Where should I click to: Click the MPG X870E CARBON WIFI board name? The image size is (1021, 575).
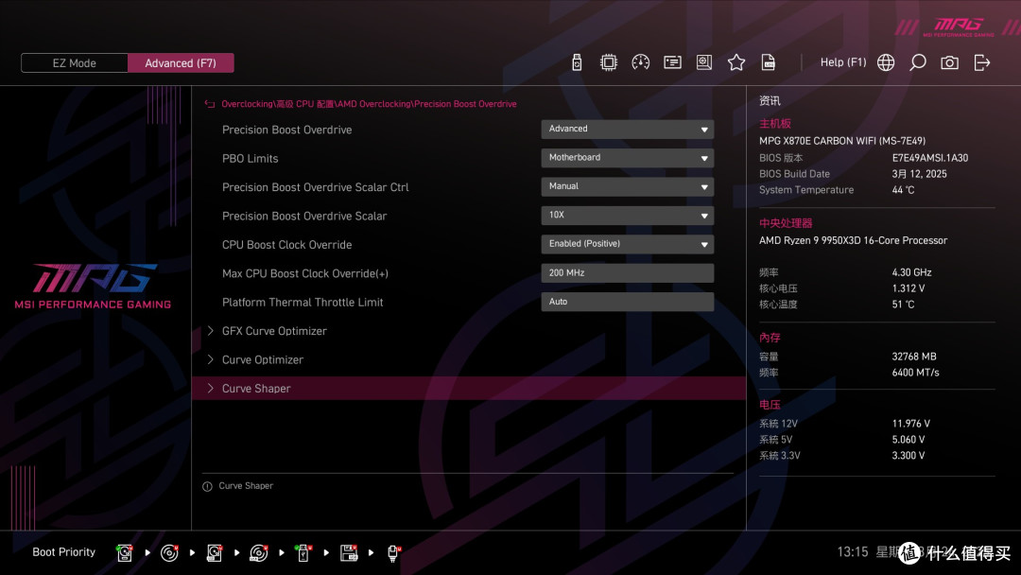click(x=842, y=141)
